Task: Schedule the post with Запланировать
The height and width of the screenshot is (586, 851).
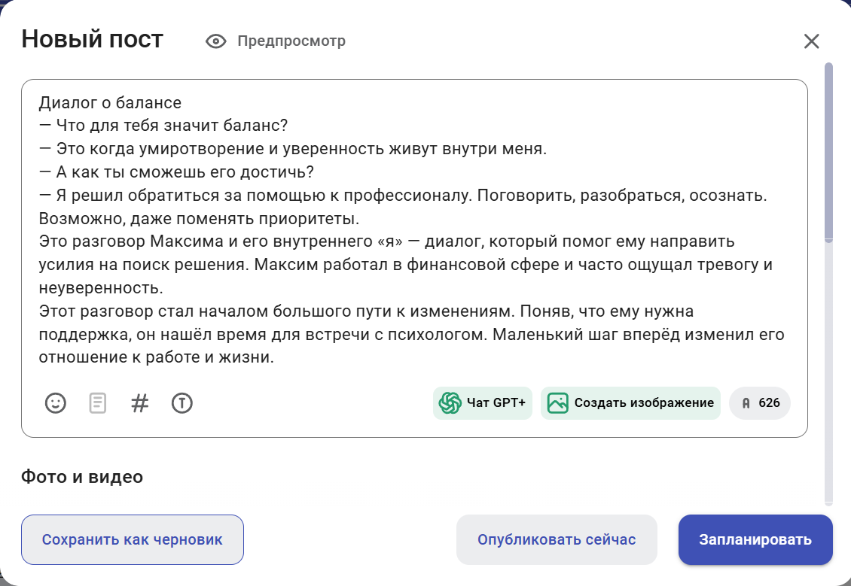Action: tap(755, 539)
